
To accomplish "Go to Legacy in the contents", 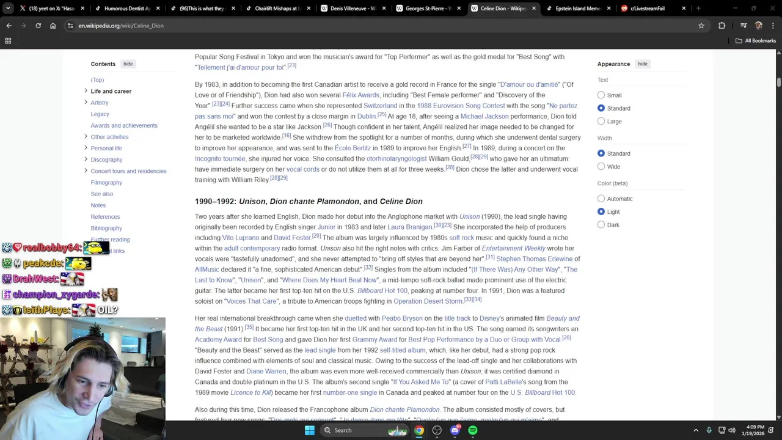I will point(100,114).
